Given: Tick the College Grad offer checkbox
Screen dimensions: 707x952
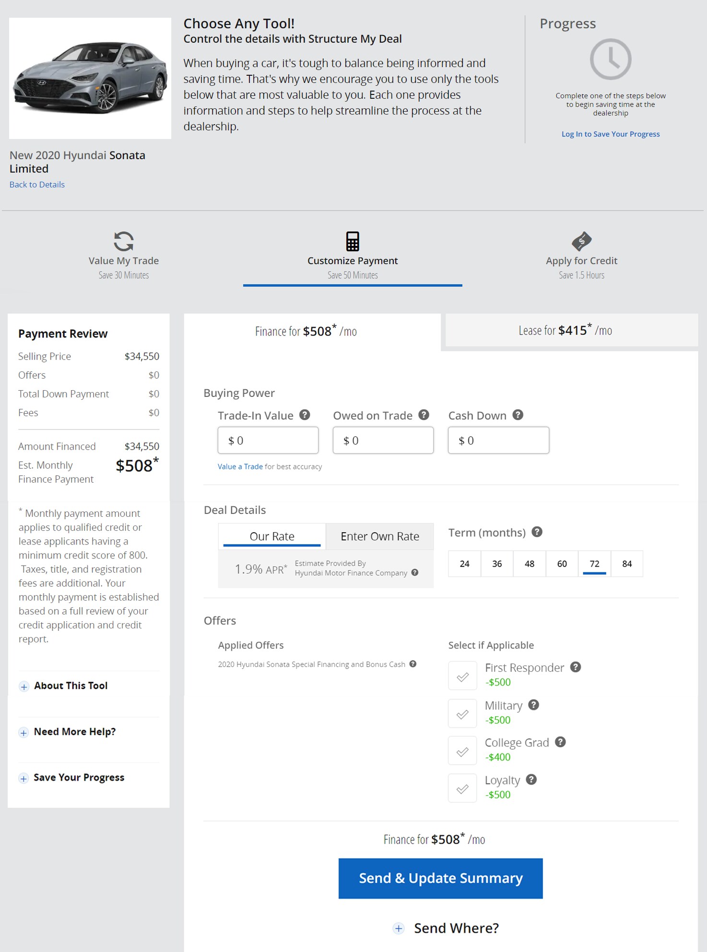Looking at the screenshot, I should click(x=462, y=751).
